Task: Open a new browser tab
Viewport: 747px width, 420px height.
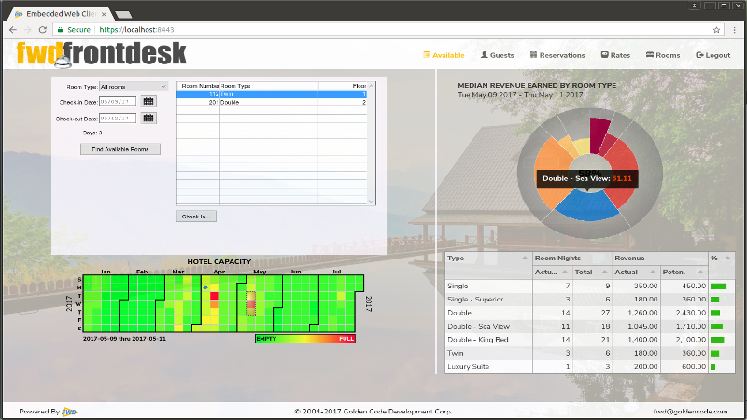Action: (x=123, y=15)
